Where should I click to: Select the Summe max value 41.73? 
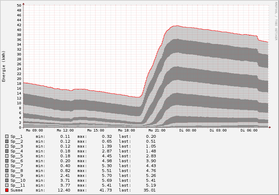pos(106,190)
